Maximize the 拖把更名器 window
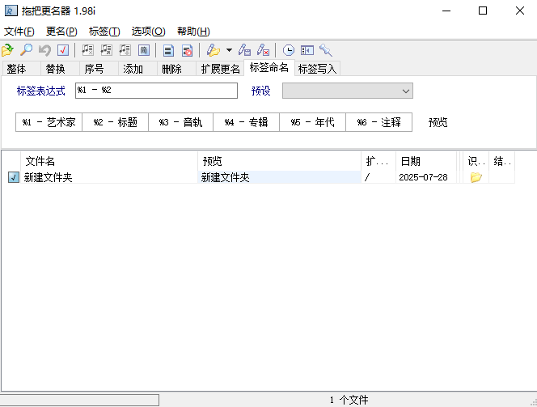 (483, 11)
